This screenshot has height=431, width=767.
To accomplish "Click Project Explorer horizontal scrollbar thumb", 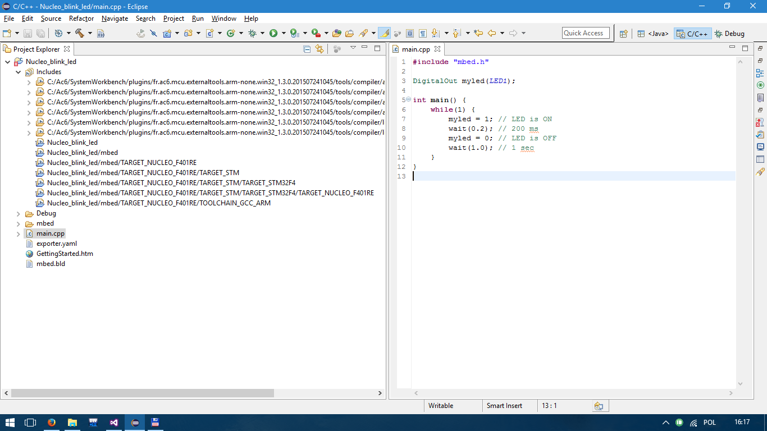I will pyautogui.click(x=142, y=393).
